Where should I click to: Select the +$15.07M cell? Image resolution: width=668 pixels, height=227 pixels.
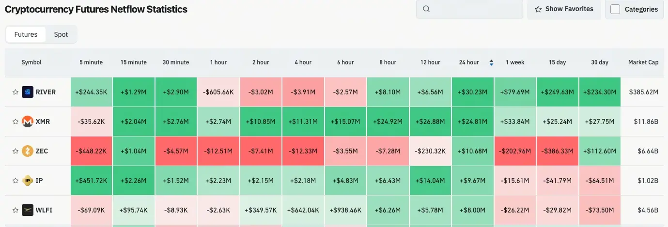tap(345, 121)
